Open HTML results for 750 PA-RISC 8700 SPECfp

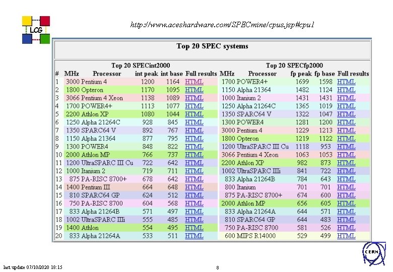point(346,228)
